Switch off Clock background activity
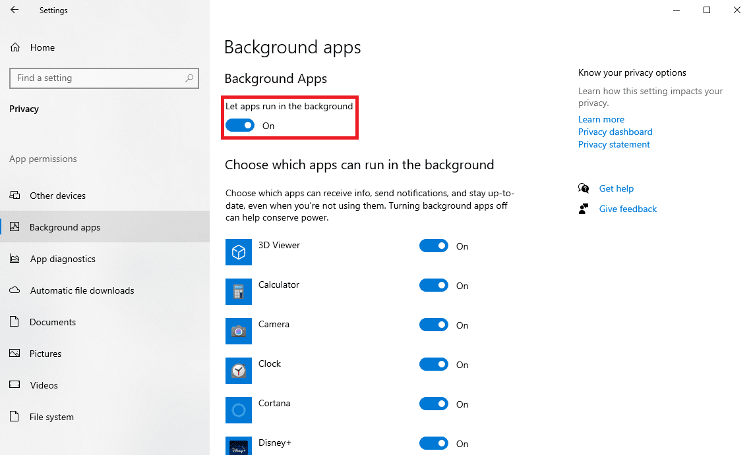This screenshot has height=455, width=751. point(434,364)
